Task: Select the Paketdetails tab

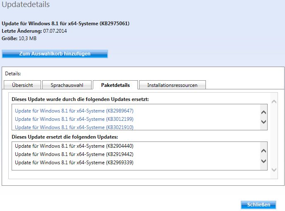Action: [115, 85]
